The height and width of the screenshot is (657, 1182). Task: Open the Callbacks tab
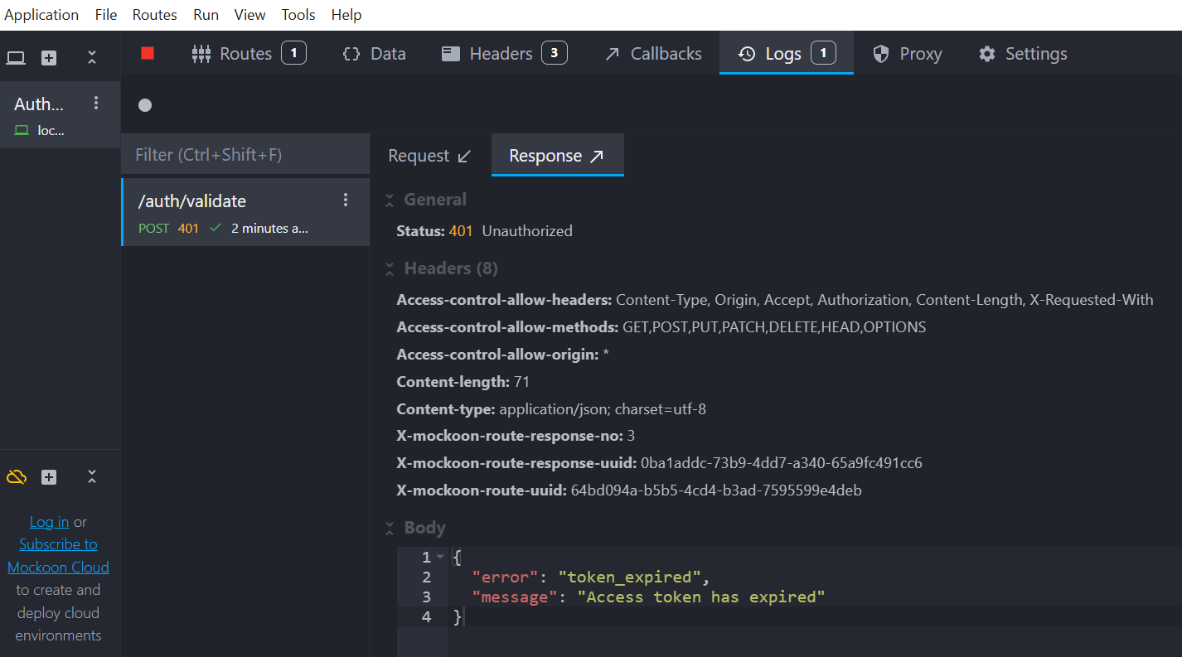(653, 54)
